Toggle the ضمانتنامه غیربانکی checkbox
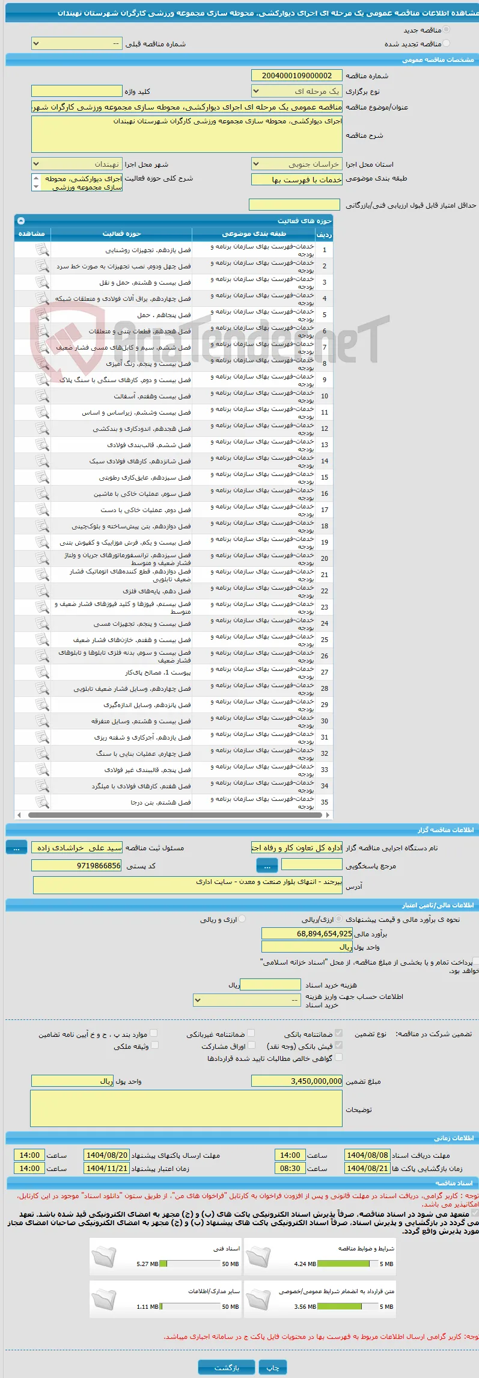 (251, 1033)
